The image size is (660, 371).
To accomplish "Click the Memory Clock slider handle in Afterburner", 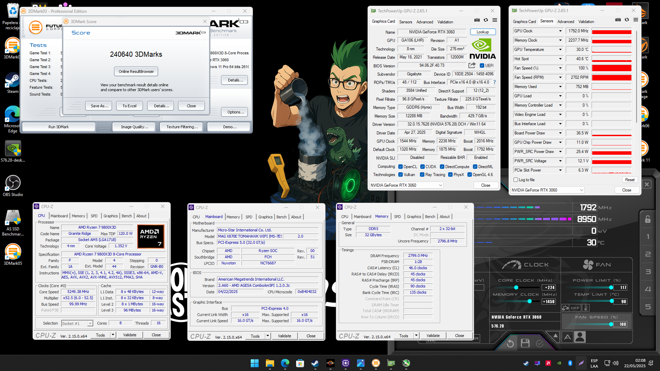I will click(530, 301).
